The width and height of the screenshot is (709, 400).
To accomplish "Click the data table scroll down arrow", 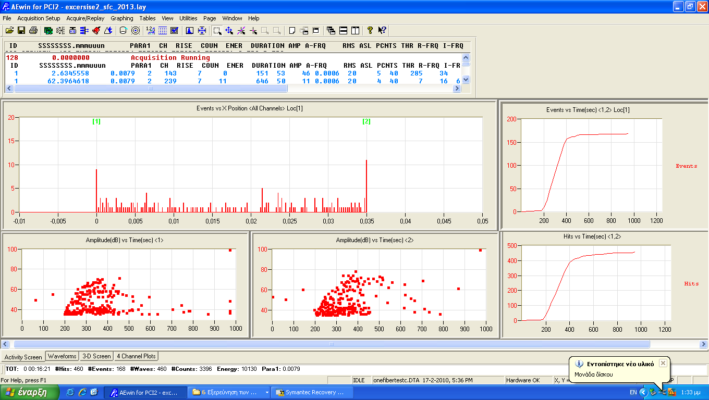I will pos(466,80).
